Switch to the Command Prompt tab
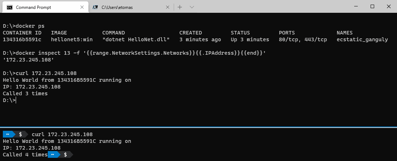Screen dimensions: 397x161 click(34, 7)
